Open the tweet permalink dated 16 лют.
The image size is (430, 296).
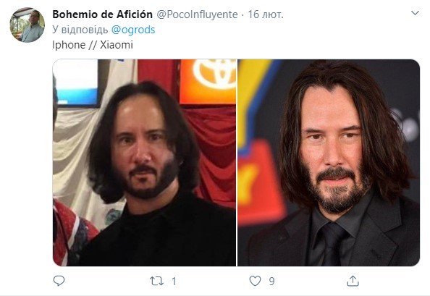click(266, 14)
